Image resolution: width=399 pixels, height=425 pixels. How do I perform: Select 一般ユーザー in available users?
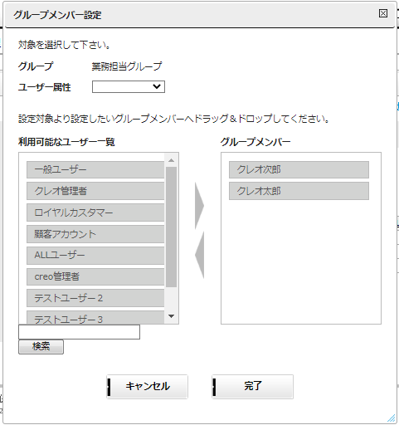[x=95, y=169]
